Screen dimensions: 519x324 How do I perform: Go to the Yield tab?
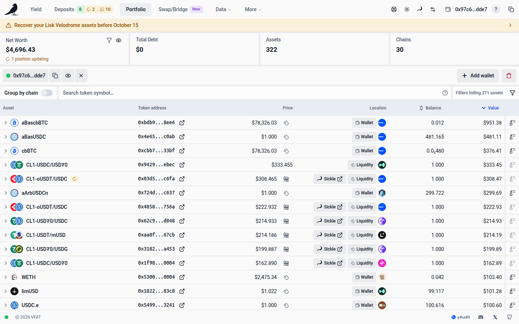point(36,9)
